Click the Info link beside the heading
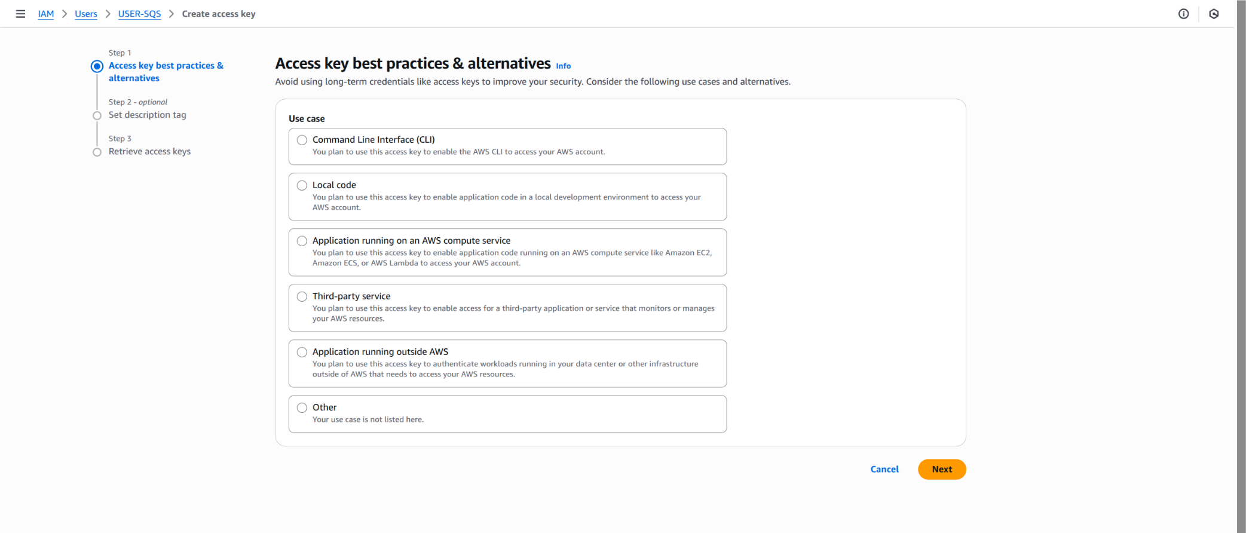The width and height of the screenshot is (1246, 533). tap(564, 66)
